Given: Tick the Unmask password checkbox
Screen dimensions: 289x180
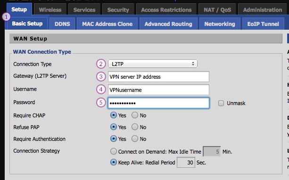Looking at the screenshot, I should pyautogui.click(x=221, y=103).
